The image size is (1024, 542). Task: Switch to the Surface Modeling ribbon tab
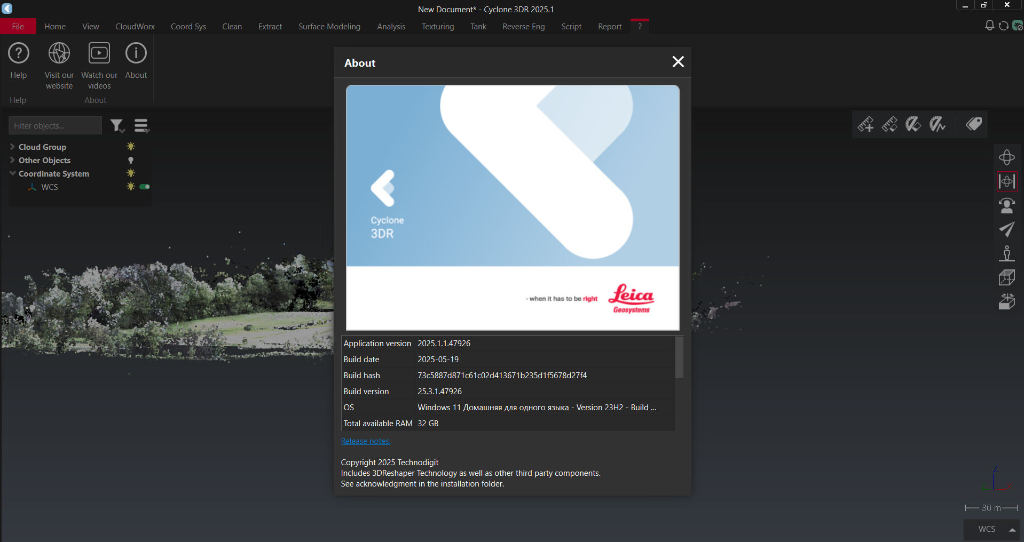[x=329, y=26]
